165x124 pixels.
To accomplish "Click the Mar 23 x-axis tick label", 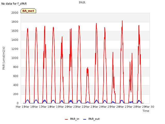I will click(x=89, y=107).
